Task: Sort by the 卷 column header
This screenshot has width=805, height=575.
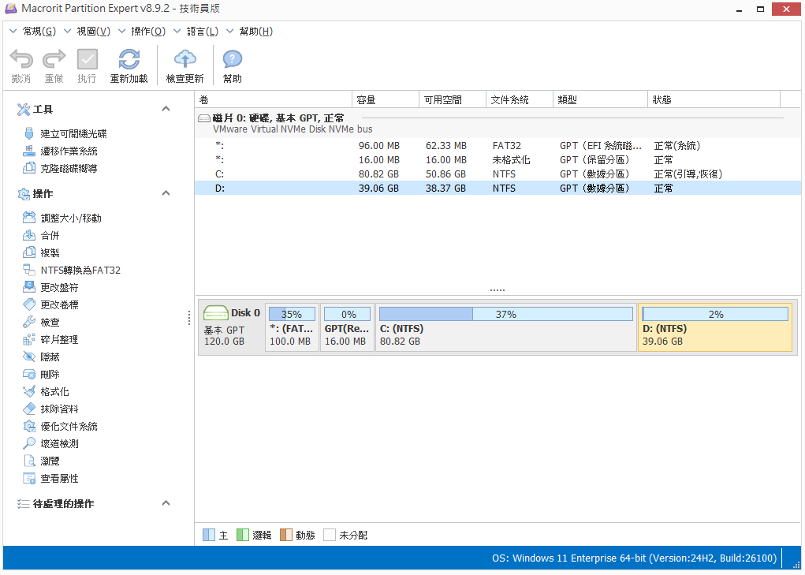Action: [273, 99]
